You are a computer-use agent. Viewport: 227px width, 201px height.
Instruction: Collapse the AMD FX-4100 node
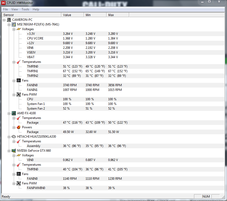click(x=9, y=113)
